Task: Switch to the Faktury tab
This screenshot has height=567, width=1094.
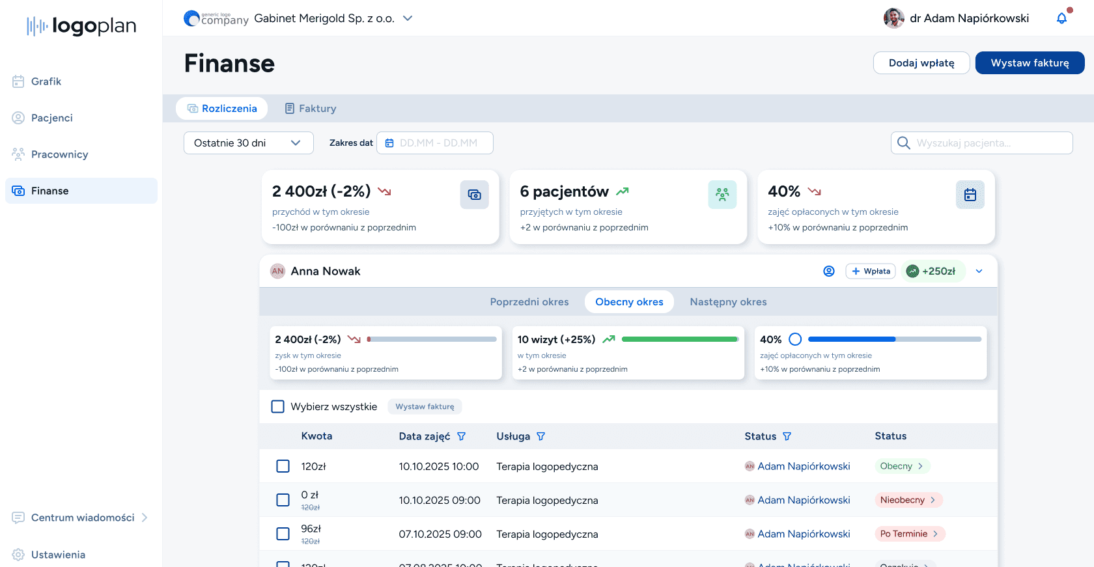Action: point(311,109)
